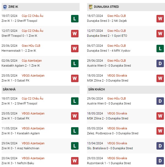Viewport: 165px width, 167px height.
Task: Click the DUNAJSKA STRED team name header
Action: (x=106, y=7)
